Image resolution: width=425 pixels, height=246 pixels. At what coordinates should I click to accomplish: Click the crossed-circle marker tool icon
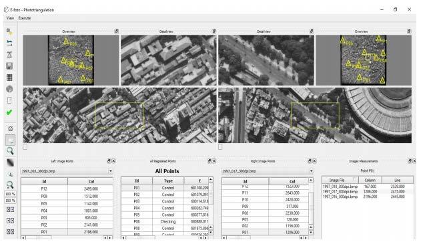click(10, 129)
